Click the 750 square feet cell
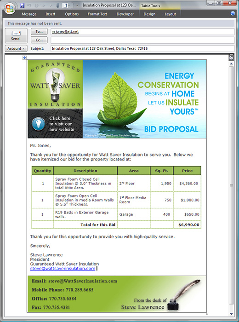 (x=162, y=200)
